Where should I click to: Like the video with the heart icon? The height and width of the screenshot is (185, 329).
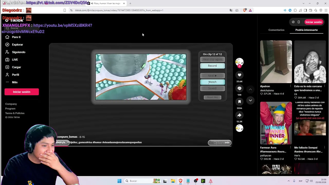tap(239, 75)
